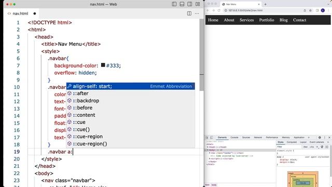Expand the <nav class="navbar"> node
This screenshot has width=332, height=187.
210,153
